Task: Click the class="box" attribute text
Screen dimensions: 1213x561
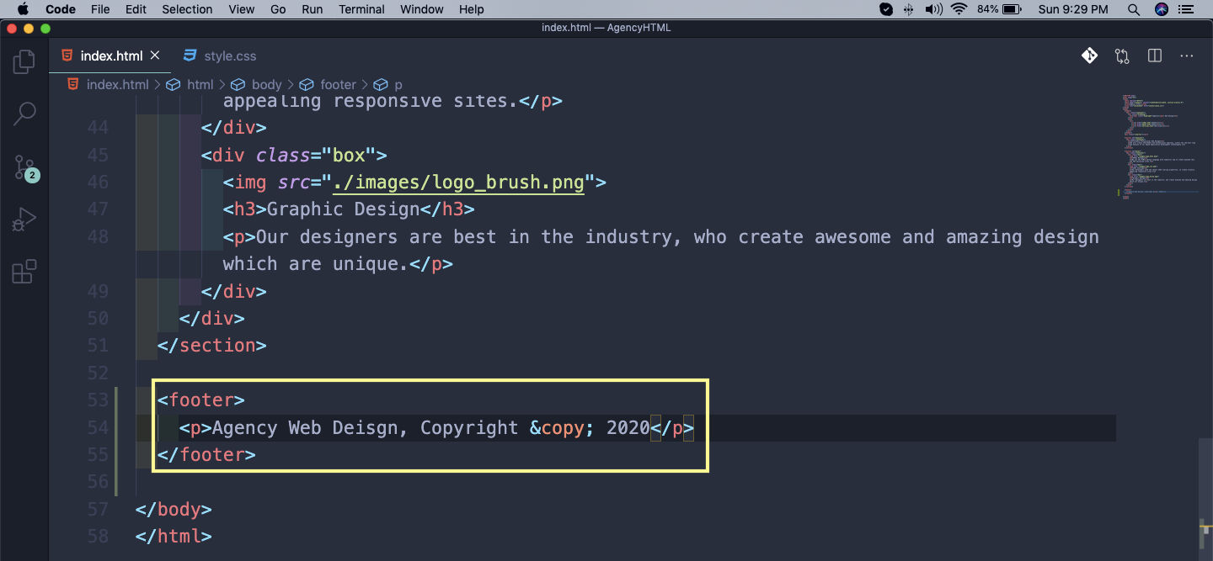Action: tap(316, 156)
